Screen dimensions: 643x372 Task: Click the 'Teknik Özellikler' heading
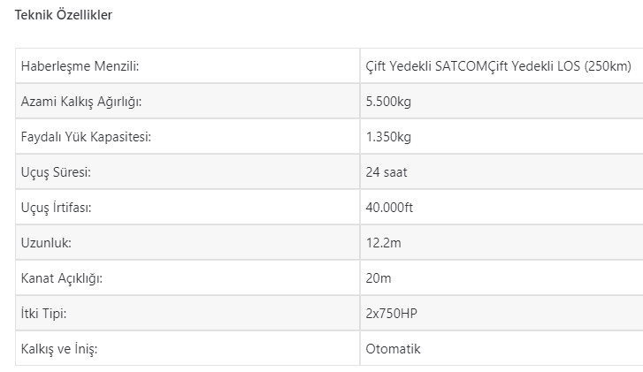click(x=63, y=15)
